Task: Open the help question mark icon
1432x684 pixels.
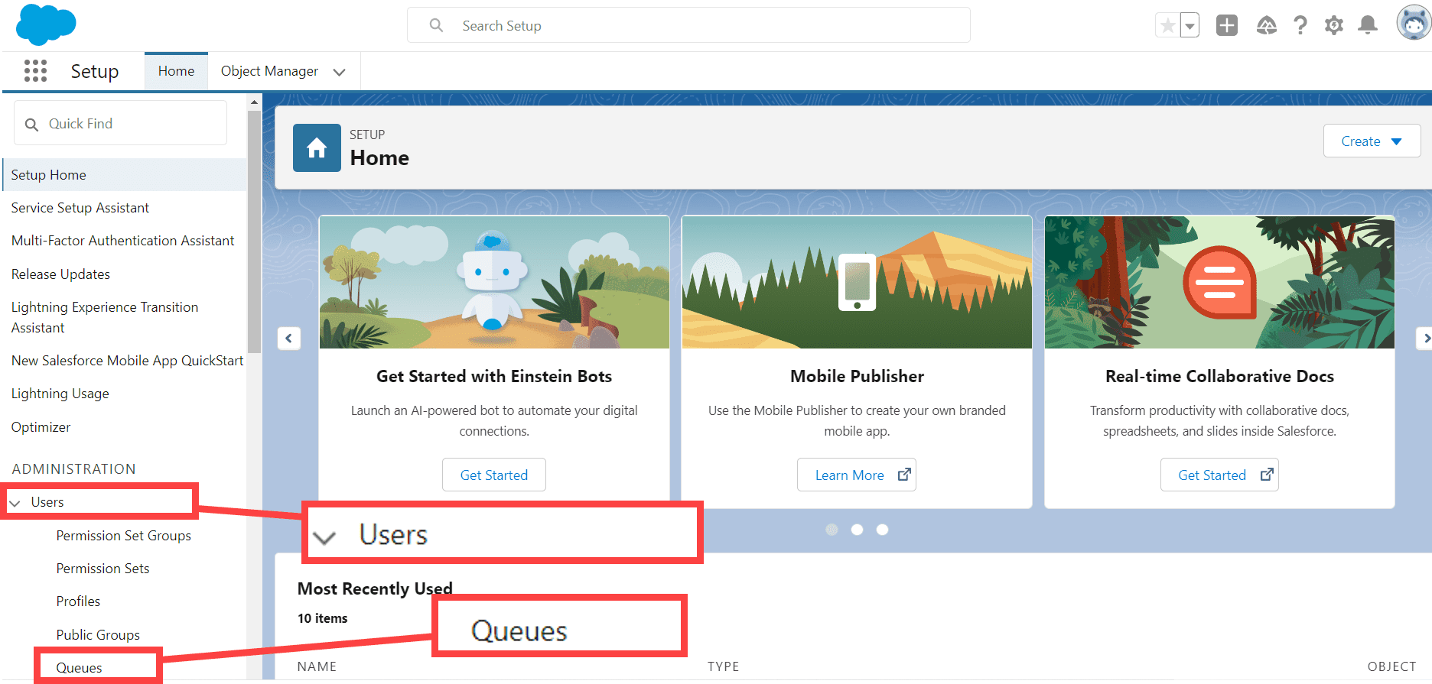Action: (1300, 25)
